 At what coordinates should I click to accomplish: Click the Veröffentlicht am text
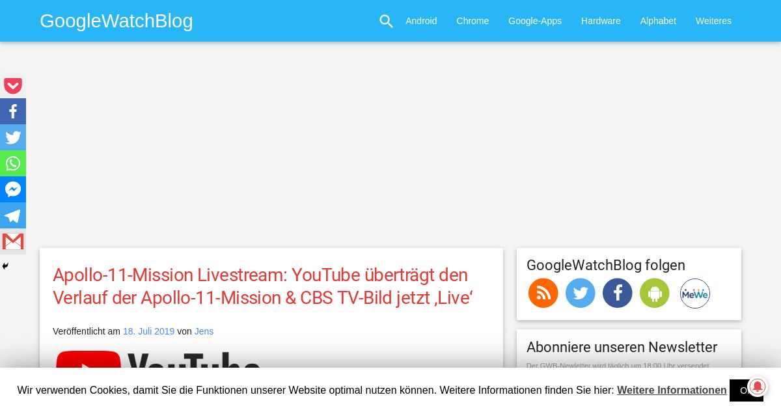pos(87,331)
